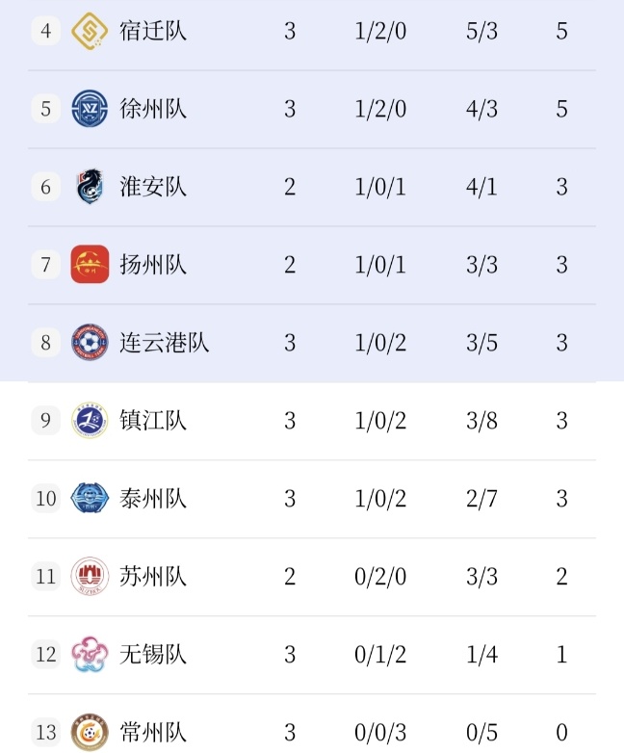The width and height of the screenshot is (624, 753).
Task: Click rank number 9 badge
Action: pos(45,421)
